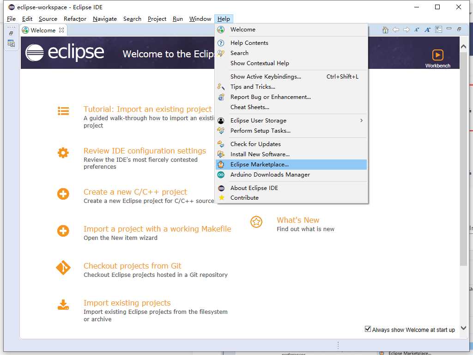Select Show Contextual Help
This screenshot has width=473, height=355.
click(x=291, y=63)
